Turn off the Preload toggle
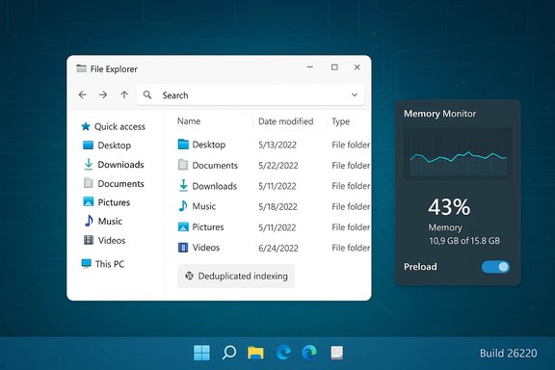 pyautogui.click(x=495, y=267)
